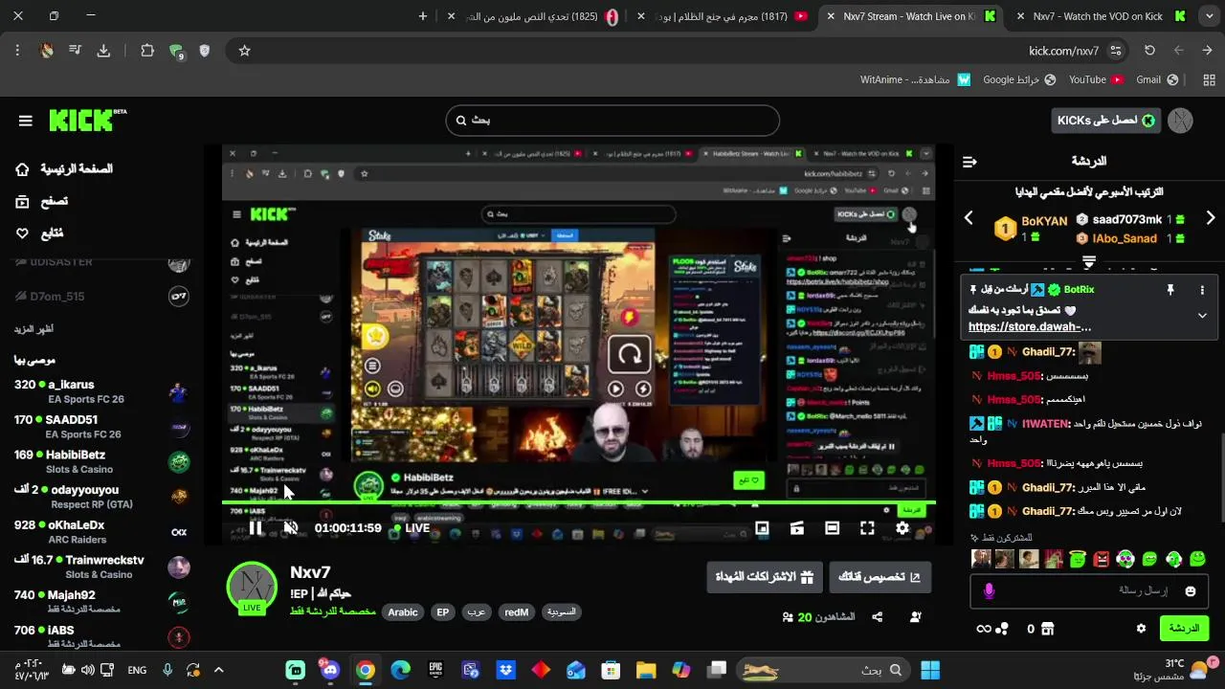Click lAbo_Sanad in the leaderboard

1125,238
